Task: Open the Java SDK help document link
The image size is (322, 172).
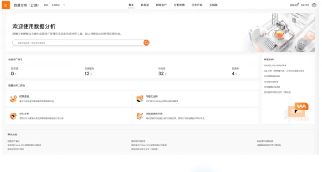Action: point(24,145)
